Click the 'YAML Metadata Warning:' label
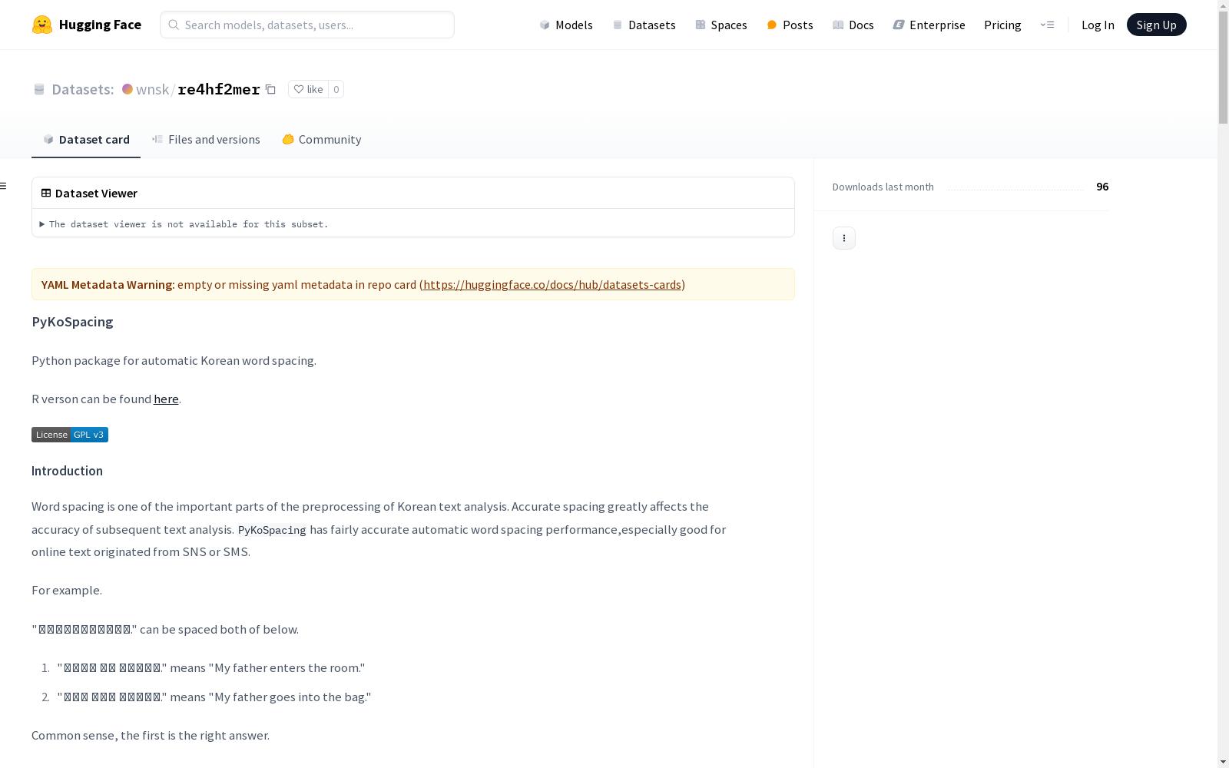Screen dimensions: 1229x768 108,284
